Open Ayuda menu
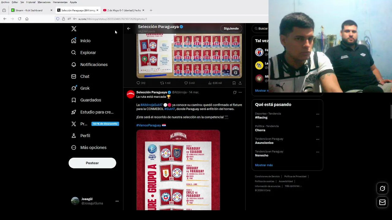 [x=73, y=2]
